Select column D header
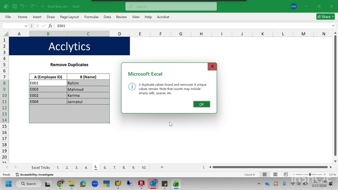Viewport: 338px width, 190px height. tap(120, 34)
